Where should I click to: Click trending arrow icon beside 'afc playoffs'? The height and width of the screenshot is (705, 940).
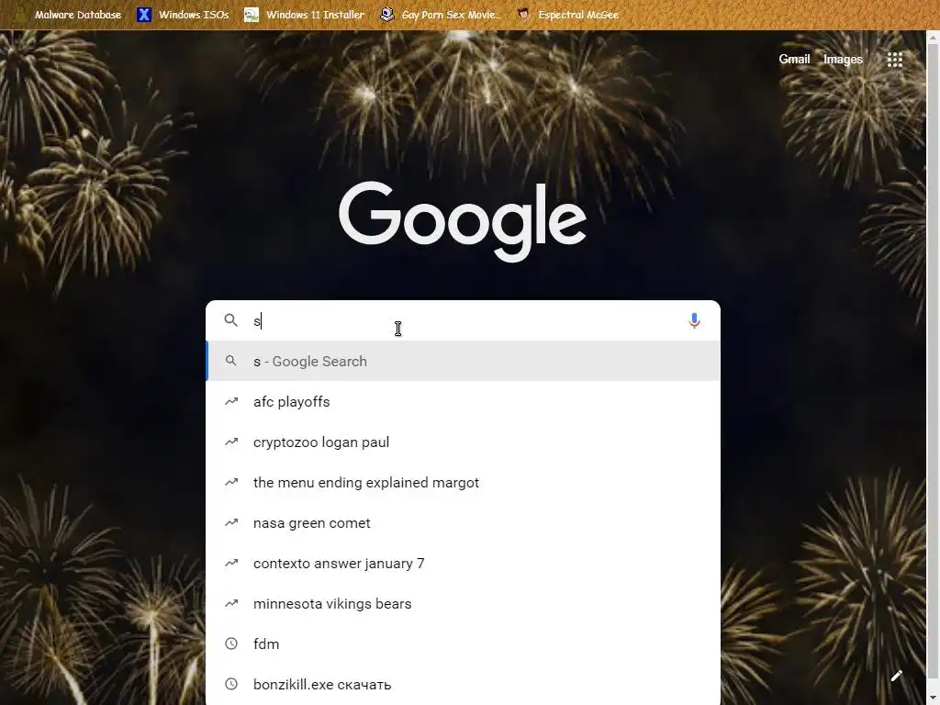click(231, 402)
